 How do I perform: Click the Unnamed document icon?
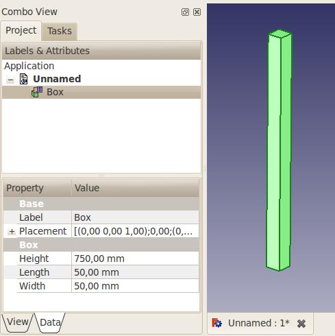click(x=23, y=79)
